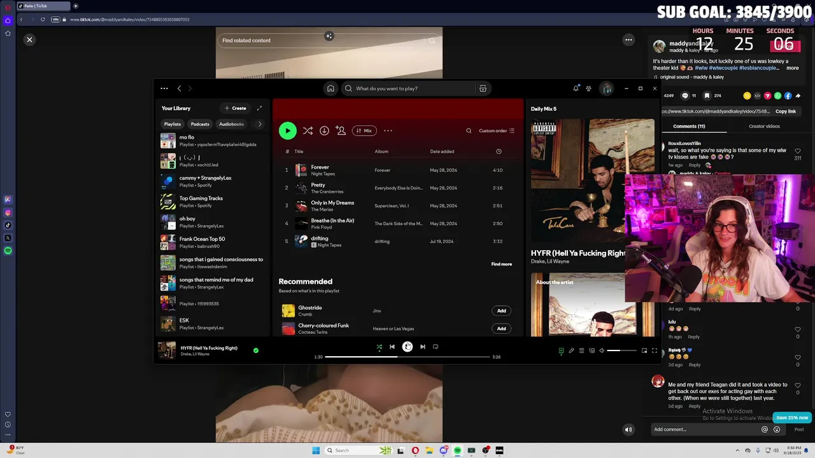The height and width of the screenshot is (458, 815).
Task: Open lyrics microphone icon
Action: tap(571, 350)
